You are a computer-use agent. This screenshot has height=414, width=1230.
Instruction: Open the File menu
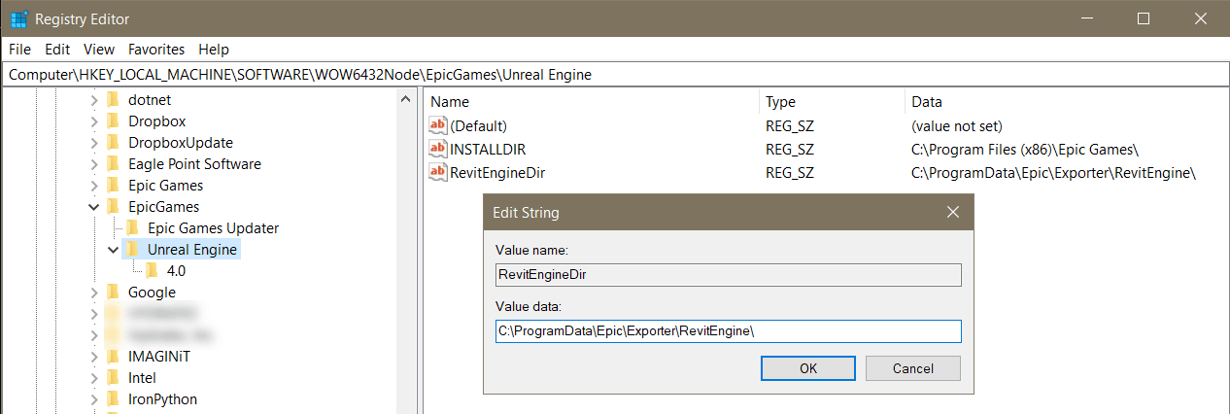(x=19, y=50)
